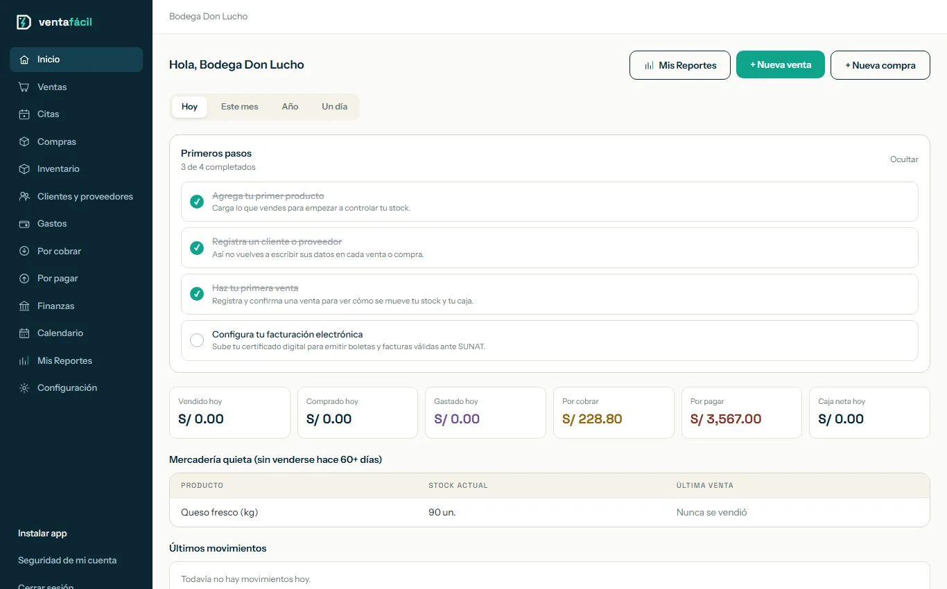Image resolution: width=947 pixels, height=589 pixels.
Task: Click the Gastos wallet icon
Action: click(24, 224)
